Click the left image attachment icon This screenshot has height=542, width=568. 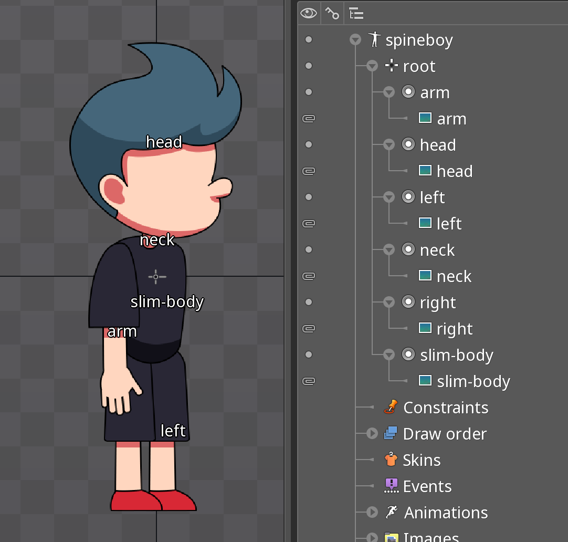tap(425, 223)
